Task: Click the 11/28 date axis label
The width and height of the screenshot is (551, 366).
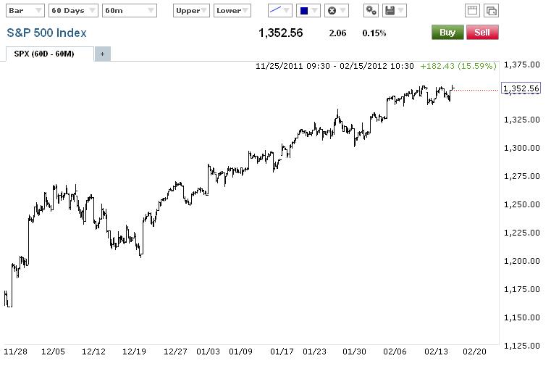Action: [x=15, y=352]
